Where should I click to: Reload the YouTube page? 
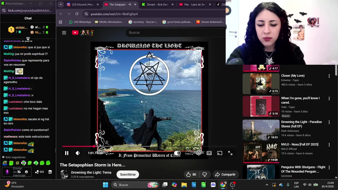[77, 14]
